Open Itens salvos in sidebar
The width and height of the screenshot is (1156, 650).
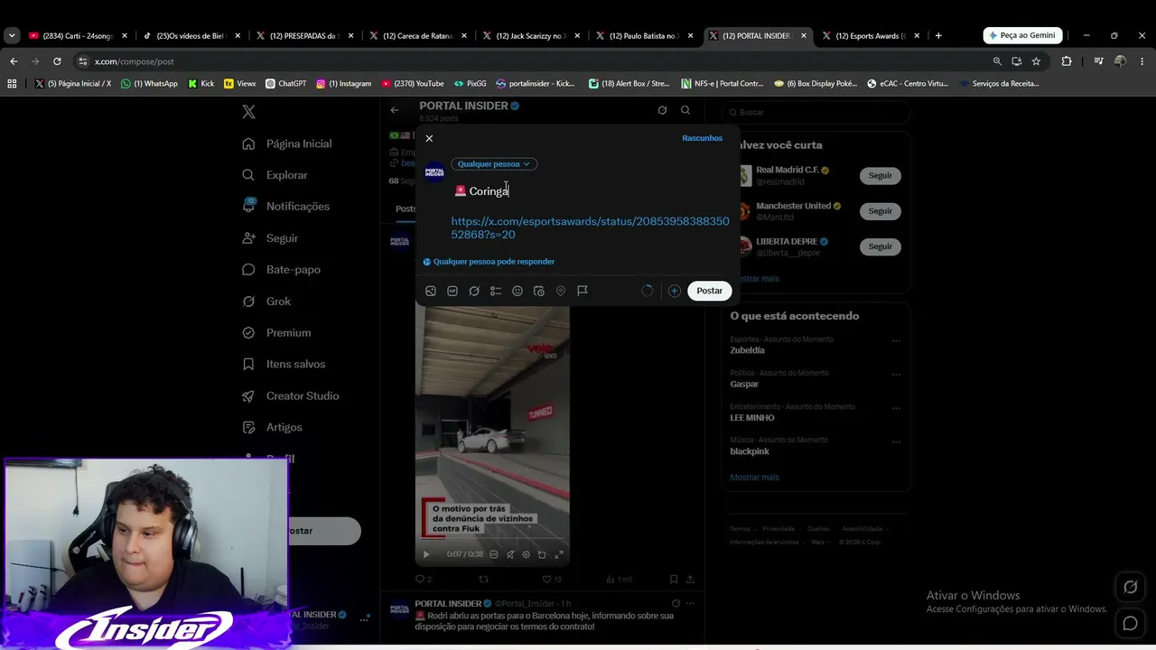coord(284,364)
